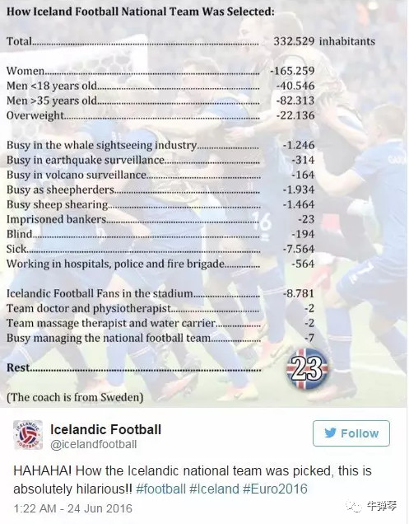This screenshot has width=409, height=524.
Task: Open the #football hashtag
Action: (x=160, y=489)
